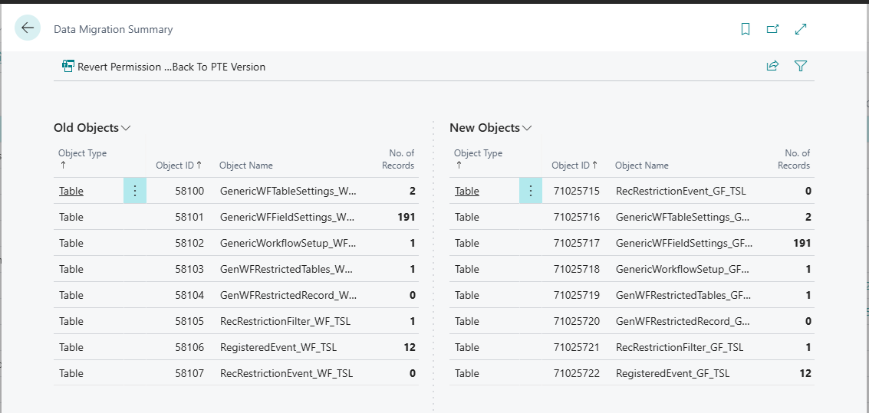Open Table link in New Objects first row
This screenshot has height=413, width=869.
[466, 191]
